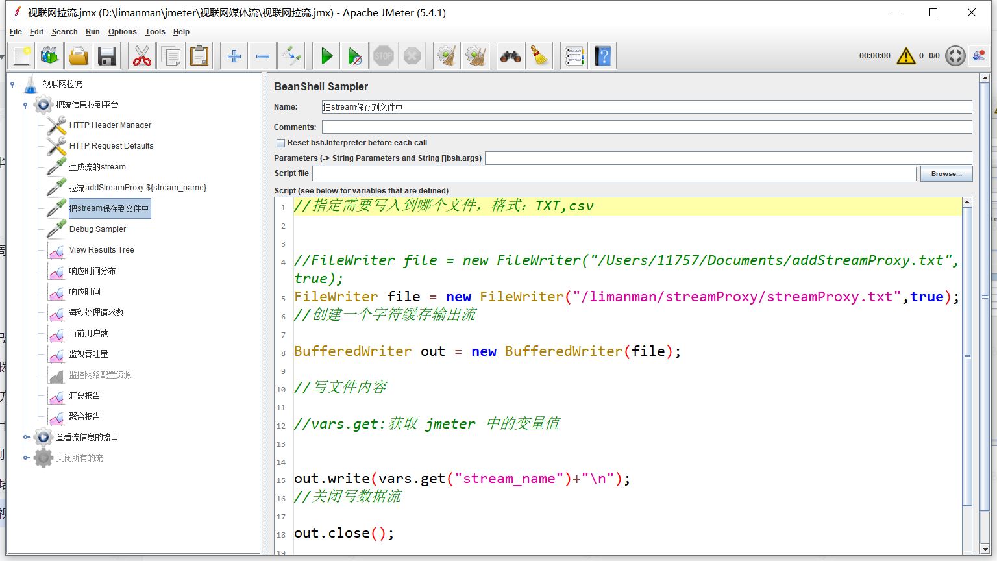
Task: Click the script editor vertical scrollbar
Action: [x=966, y=357]
